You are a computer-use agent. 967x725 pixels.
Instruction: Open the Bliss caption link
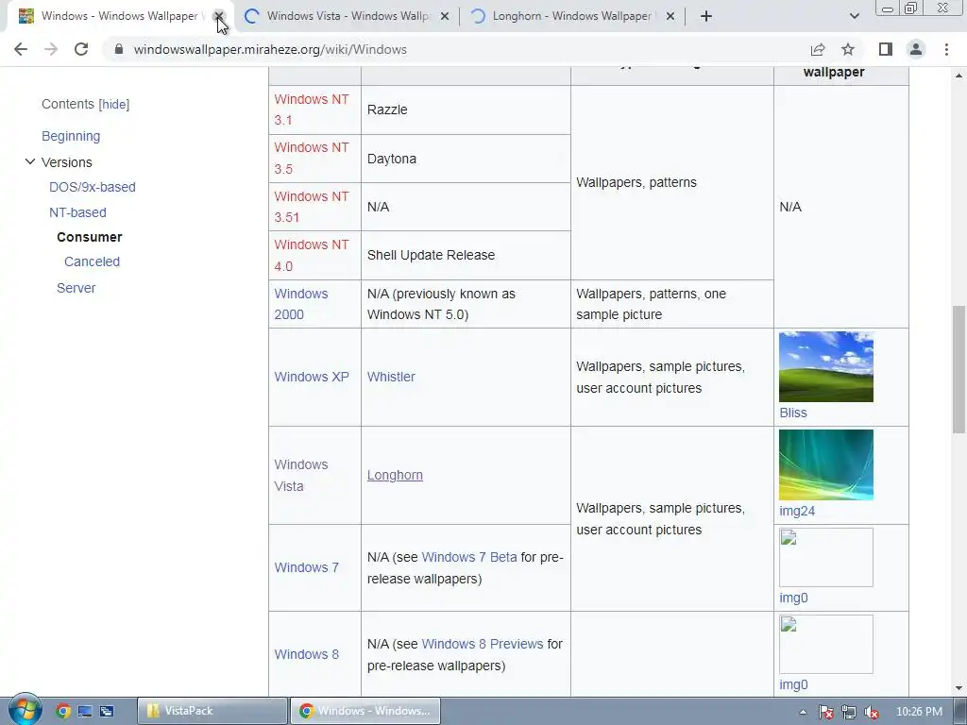(793, 413)
